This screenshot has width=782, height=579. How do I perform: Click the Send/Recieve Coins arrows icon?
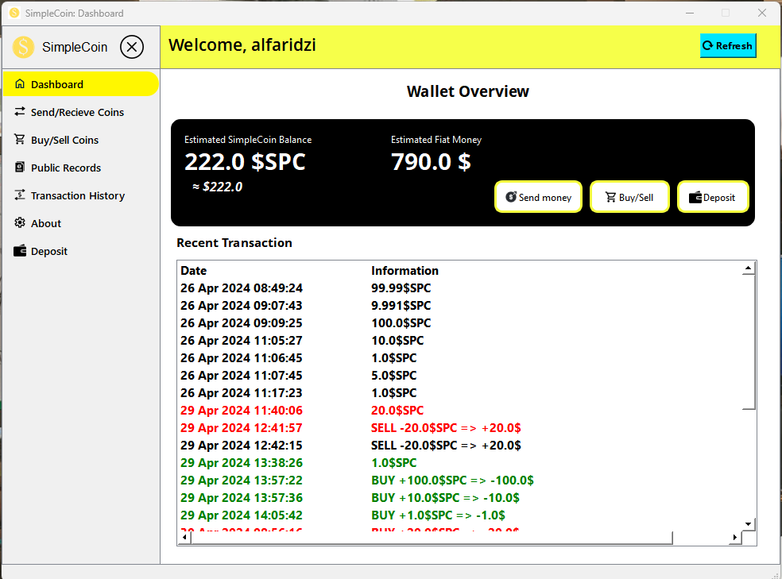pos(20,112)
